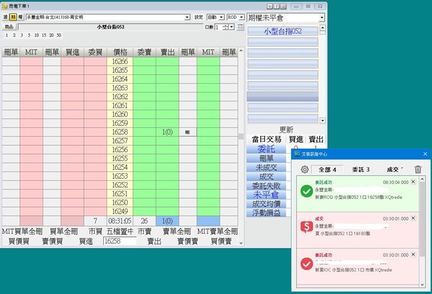
Task: Open the message center settings gear
Action: (305, 169)
